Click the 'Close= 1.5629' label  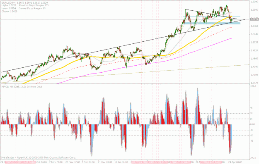click(10, 12)
